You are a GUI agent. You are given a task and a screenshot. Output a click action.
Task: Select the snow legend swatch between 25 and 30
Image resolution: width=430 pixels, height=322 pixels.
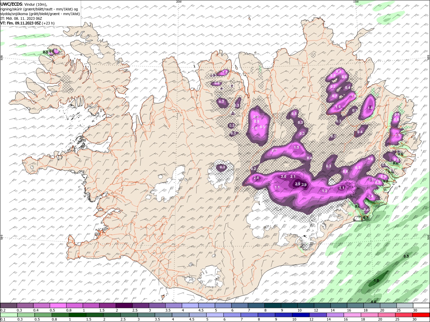405,306
